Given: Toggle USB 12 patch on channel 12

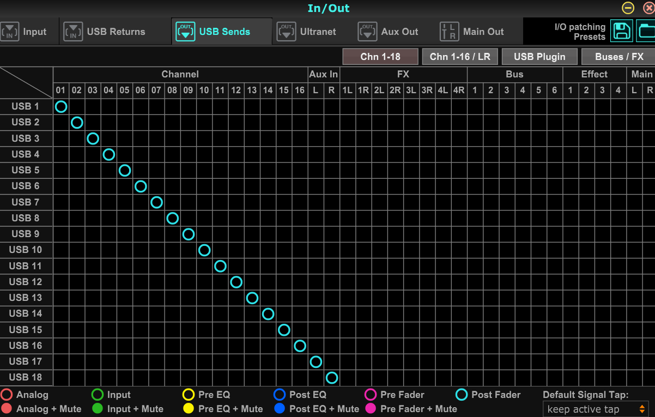Looking at the screenshot, I should (236, 282).
